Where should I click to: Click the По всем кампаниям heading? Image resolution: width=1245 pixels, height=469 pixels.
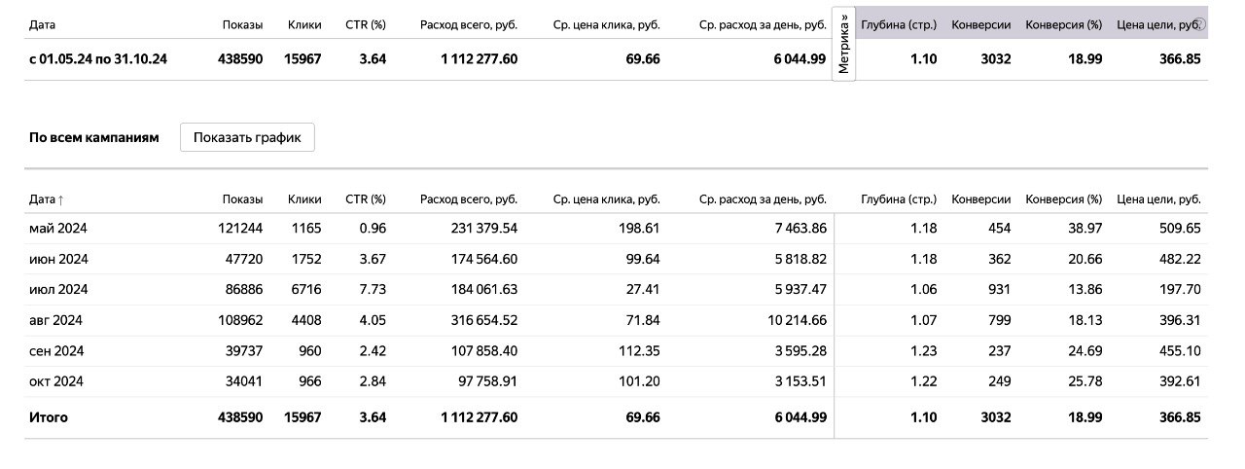pos(94,137)
